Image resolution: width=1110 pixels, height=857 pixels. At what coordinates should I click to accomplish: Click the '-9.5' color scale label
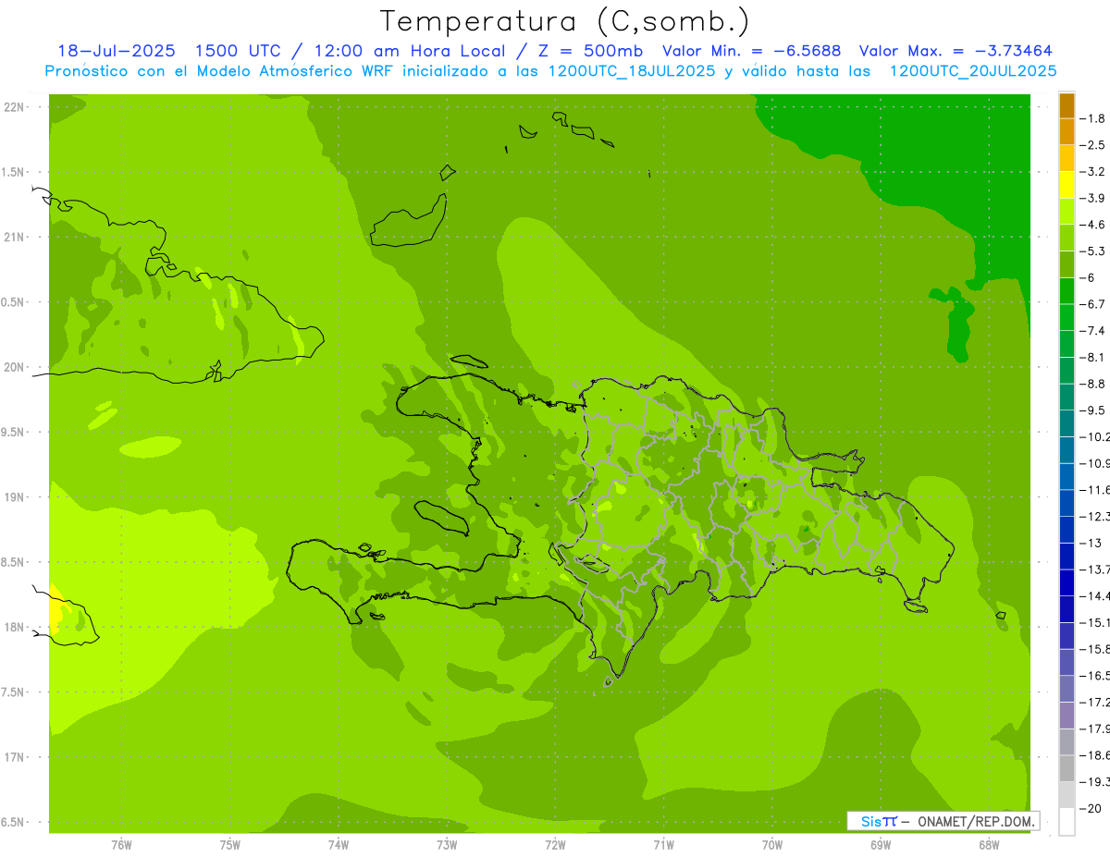[1092, 410]
